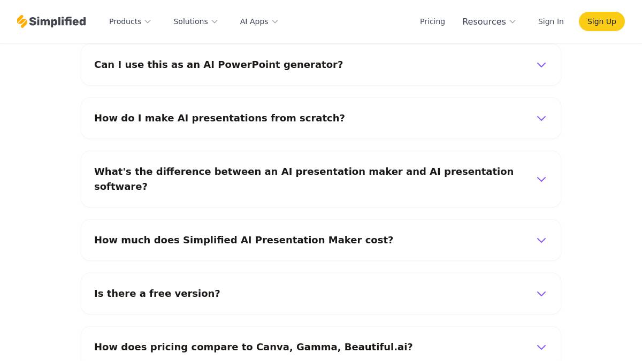Expand the AI PowerPoint generator question chevron

(541, 65)
